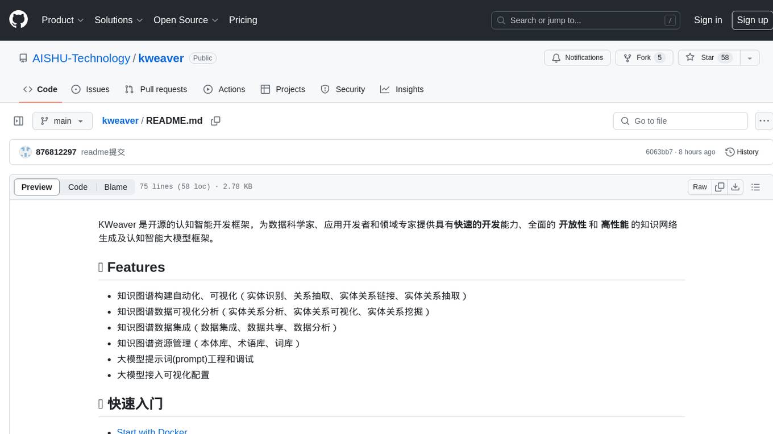Click the kweaver breadcrumb link
The width and height of the screenshot is (773, 434).
pos(120,120)
